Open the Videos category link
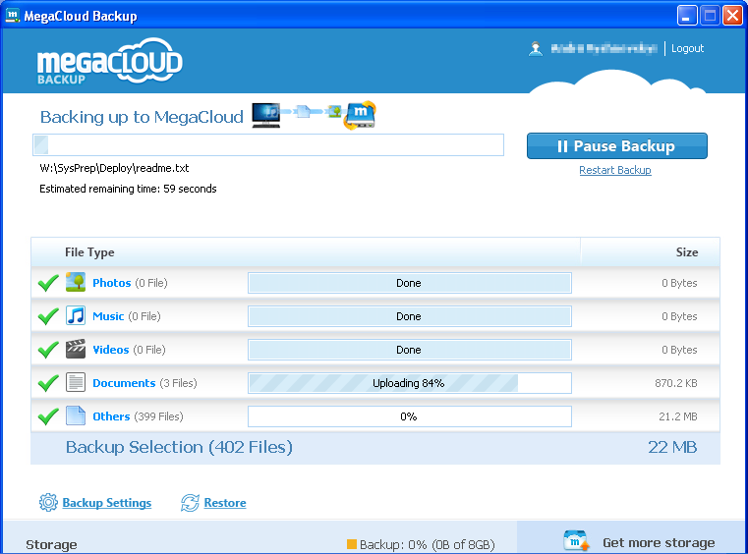 click(111, 350)
